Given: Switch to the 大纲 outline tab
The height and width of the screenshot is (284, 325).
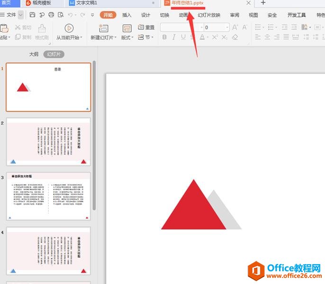Looking at the screenshot, I should (x=34, y=54).
